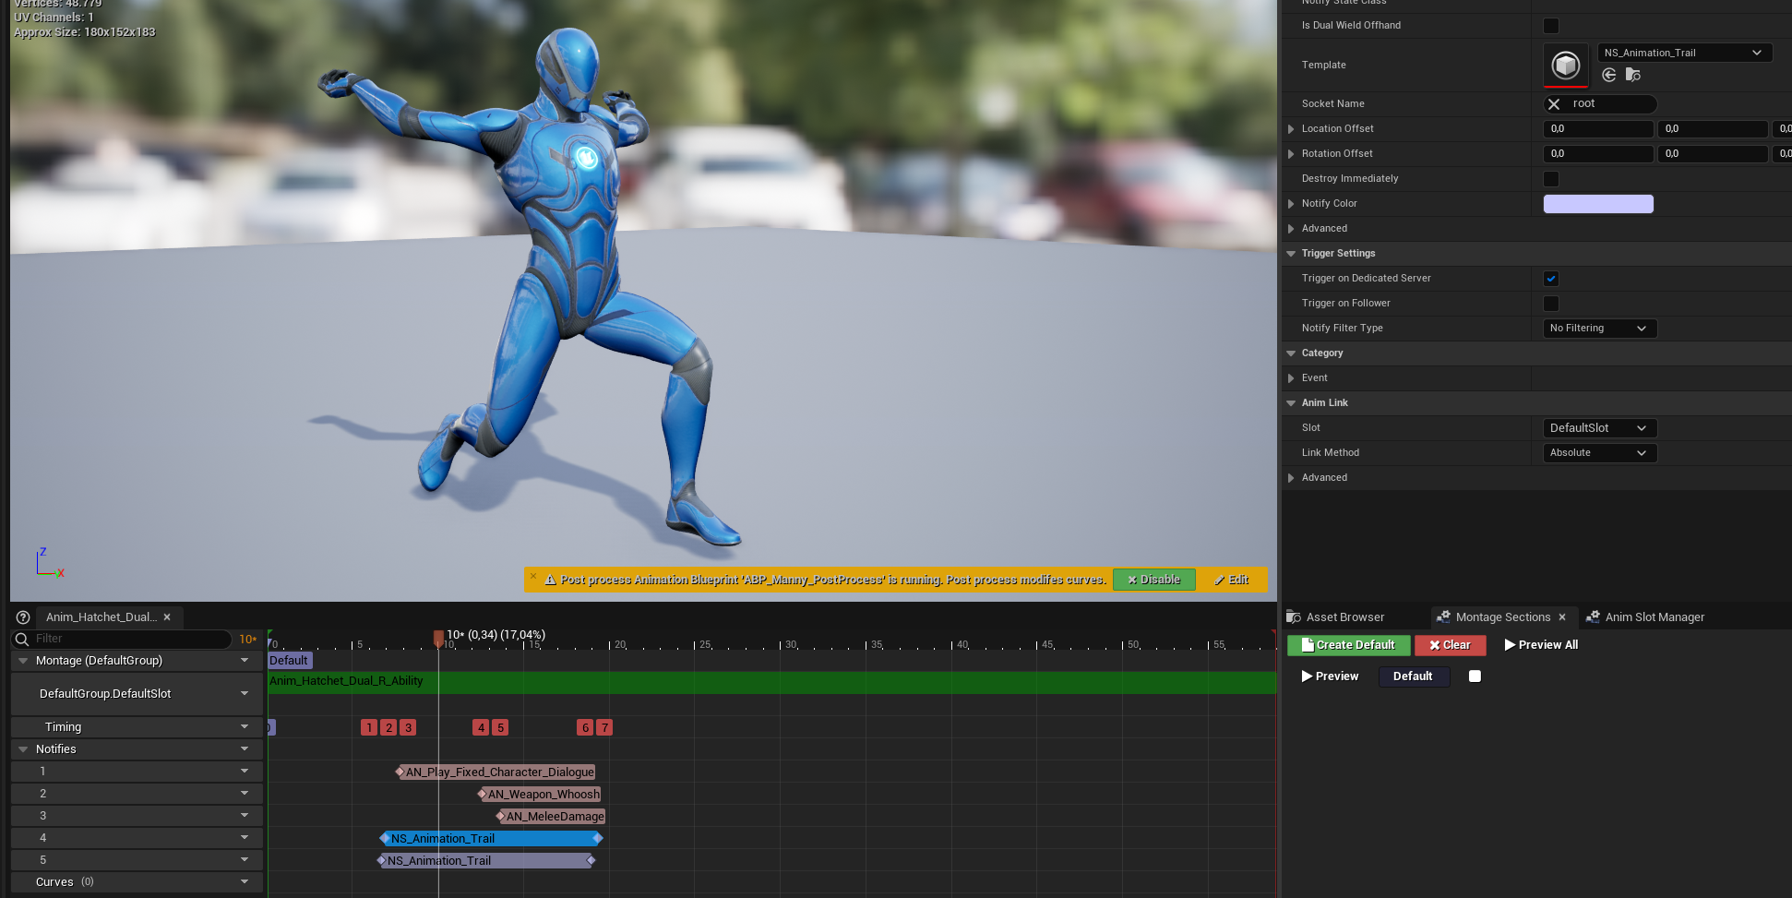Viewport: 1792px width, 898px height.
Task: Uncheck Trigger on Dedicated Server
Action: coord(1551,279)
